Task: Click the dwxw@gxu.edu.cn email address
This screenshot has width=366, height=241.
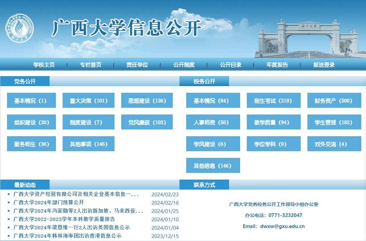Action: pos(282,226)
